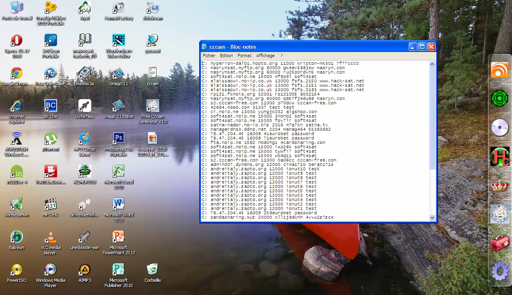Select the Microsoft Excel 2010 icon
The image size is (512, 295).
[118, 171]
